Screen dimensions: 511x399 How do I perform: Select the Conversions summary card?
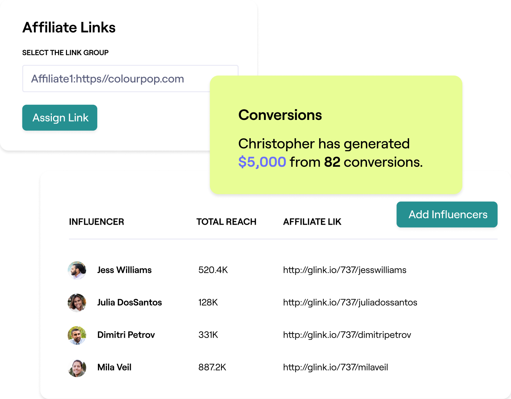point(335,135)
